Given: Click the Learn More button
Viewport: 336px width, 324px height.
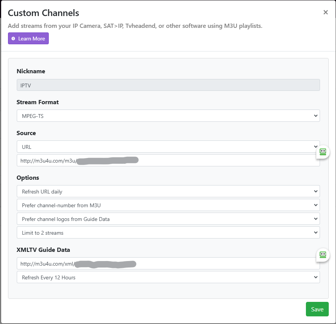Looking at the screenshot, I should pyautogui.click(x=29, y=39).
